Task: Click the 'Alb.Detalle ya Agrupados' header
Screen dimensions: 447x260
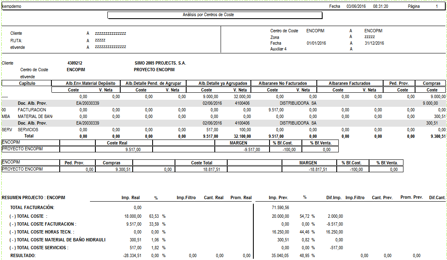Action: 223,83
